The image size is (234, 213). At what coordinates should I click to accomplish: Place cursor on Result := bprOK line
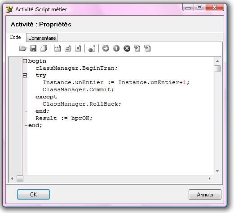click(x=64, y=118)
